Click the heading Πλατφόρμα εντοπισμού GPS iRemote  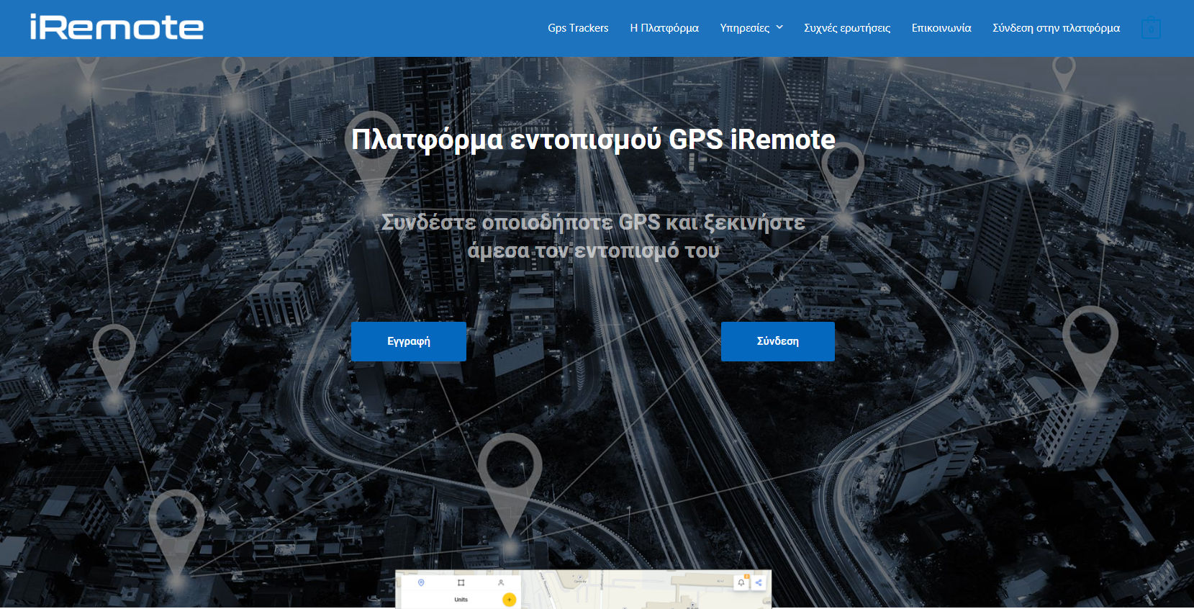(594, 139)
